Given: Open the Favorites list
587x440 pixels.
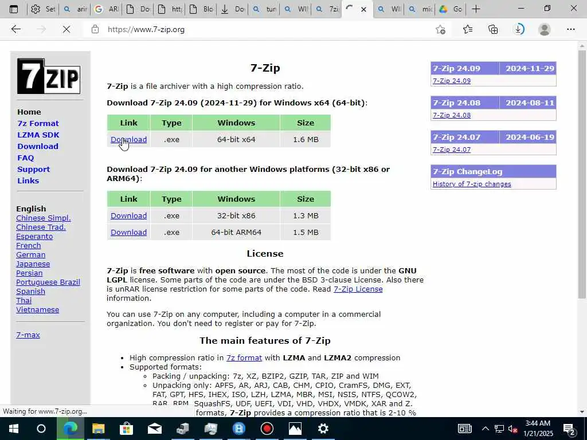Looking at the screenshot, I should pos(467,29).
